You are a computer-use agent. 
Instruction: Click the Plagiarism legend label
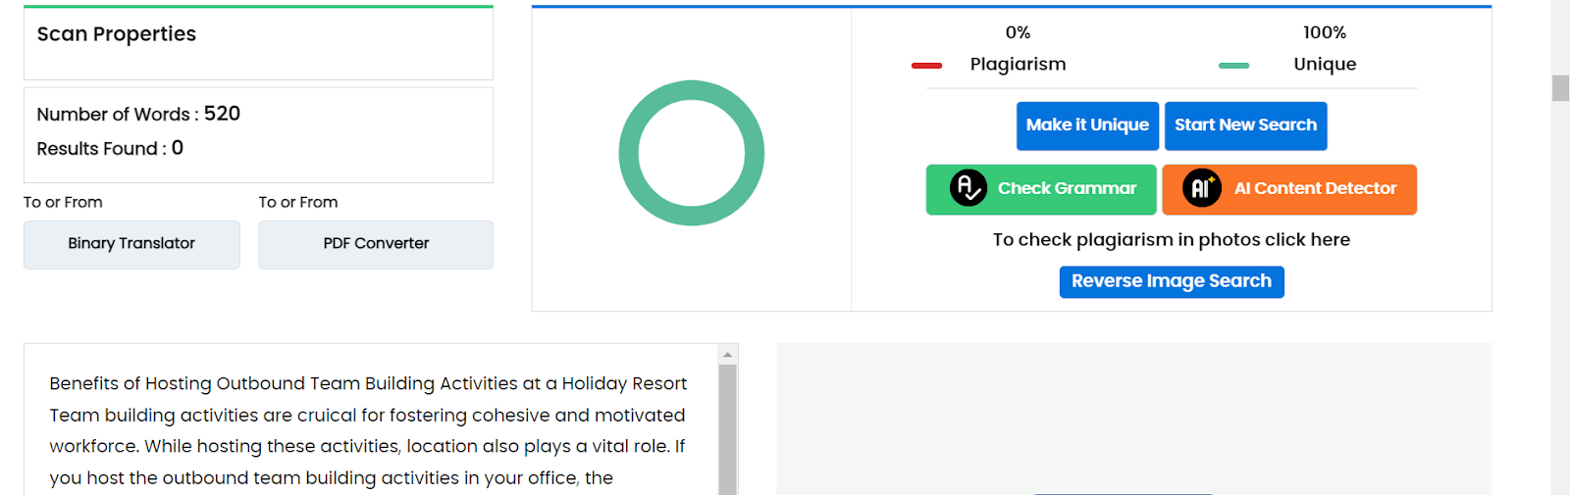coord(1018,65)
